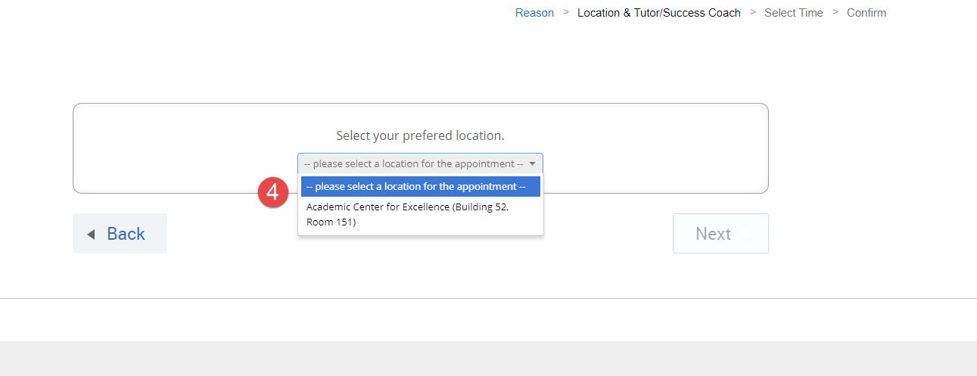Go to the Reason breadcrumb step
Image resolution: width=977 pixels, height=376 pixels.
click(534, 12)
